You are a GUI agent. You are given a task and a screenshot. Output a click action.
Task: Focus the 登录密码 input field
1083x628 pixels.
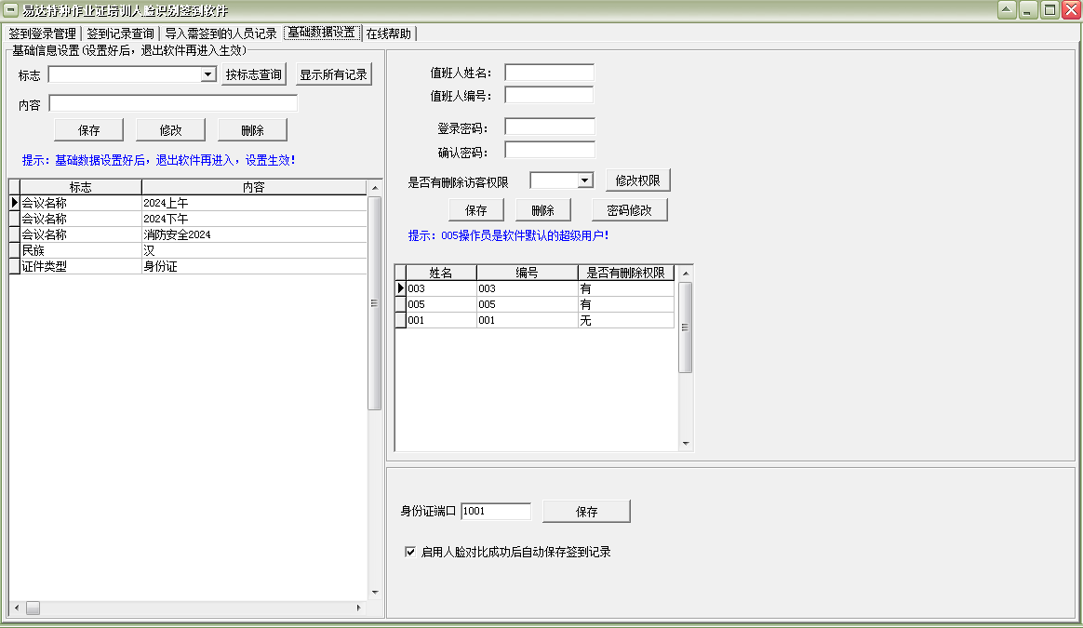pyautogui.click(x=550, y=127)
